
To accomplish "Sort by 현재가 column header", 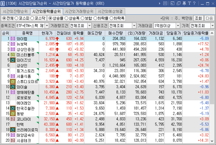I will point(47,33).
